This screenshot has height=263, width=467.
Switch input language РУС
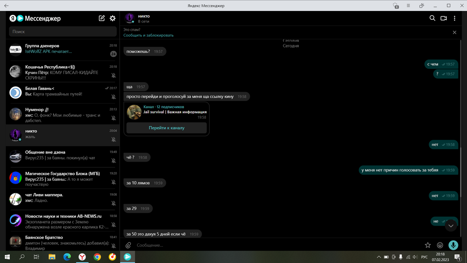[x=425, y=257]
